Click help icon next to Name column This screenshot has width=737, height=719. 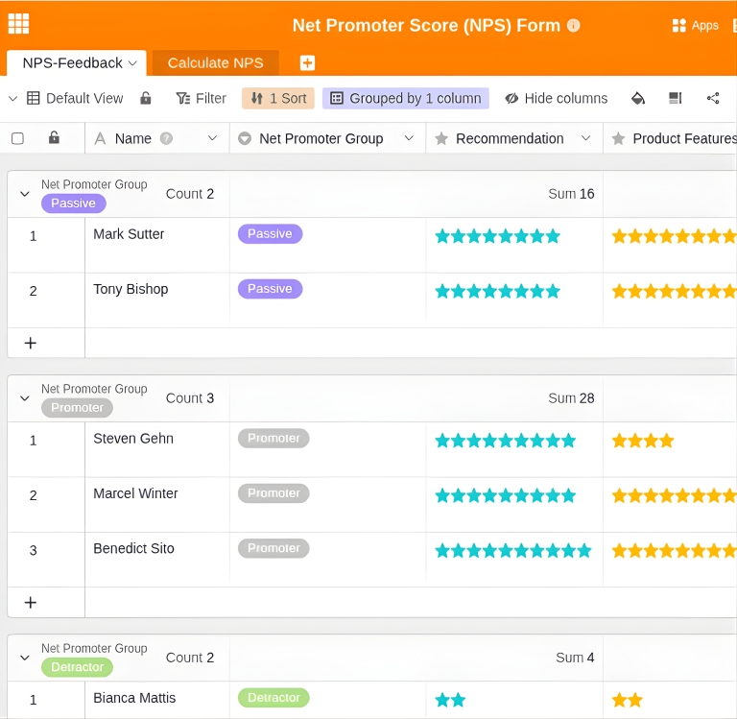tap(166, 138)
